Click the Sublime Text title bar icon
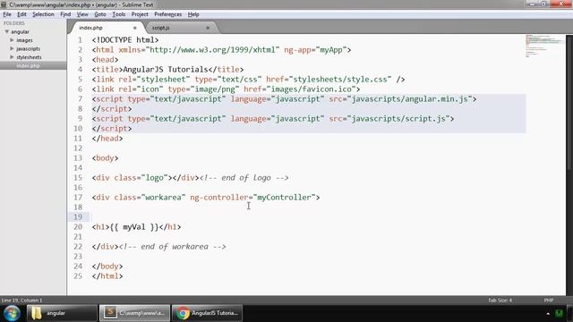573x322 pixels. coord(4,4)
